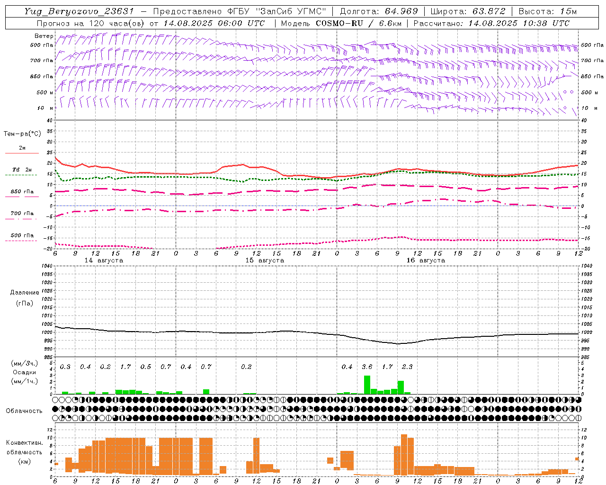Viewport: 606px width, 485px height.
Task: Click the precipitation value "0.5"
Action: [x=146, y=367]
